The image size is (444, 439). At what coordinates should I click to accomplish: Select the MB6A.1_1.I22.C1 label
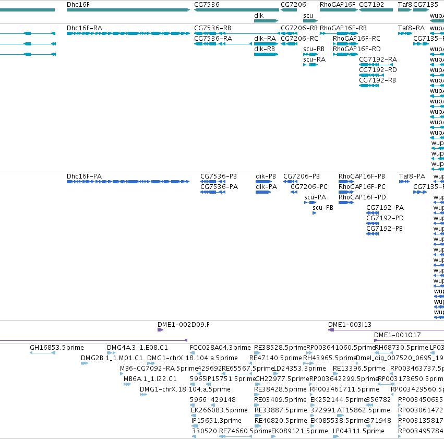(150, 379)
